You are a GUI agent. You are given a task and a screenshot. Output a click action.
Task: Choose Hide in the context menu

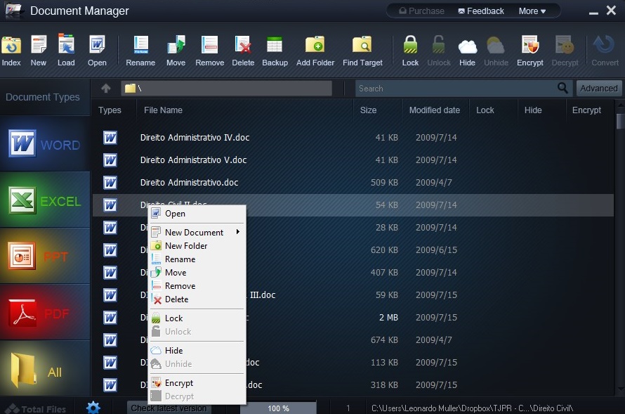coord(197,351)
